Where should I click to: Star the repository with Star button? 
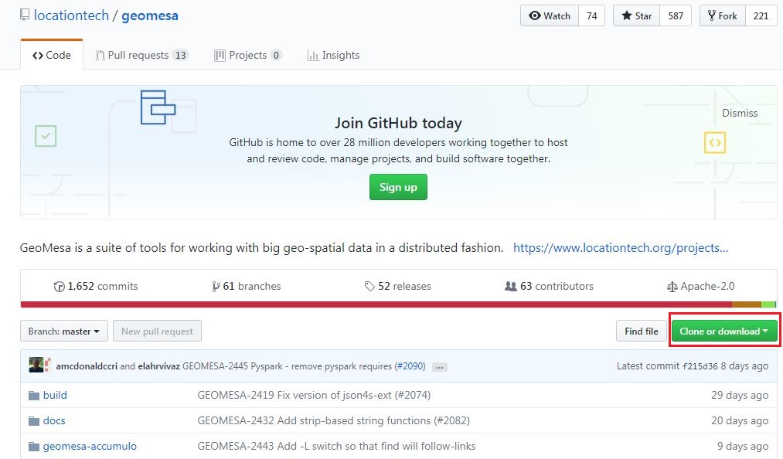(x=637, y=15)
